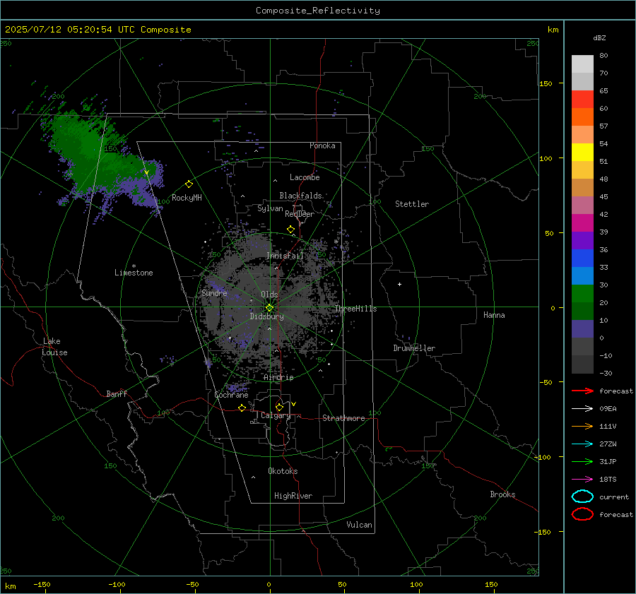Click the red forecast arrow in legend
The width and height of the screenshot is (636, 594).
[582, 391]
